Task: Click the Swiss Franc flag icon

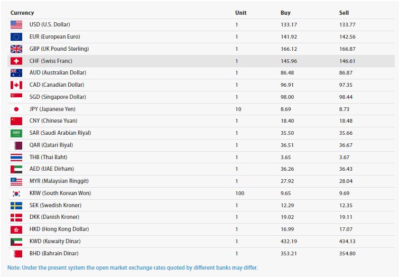Action: (16, 61)
